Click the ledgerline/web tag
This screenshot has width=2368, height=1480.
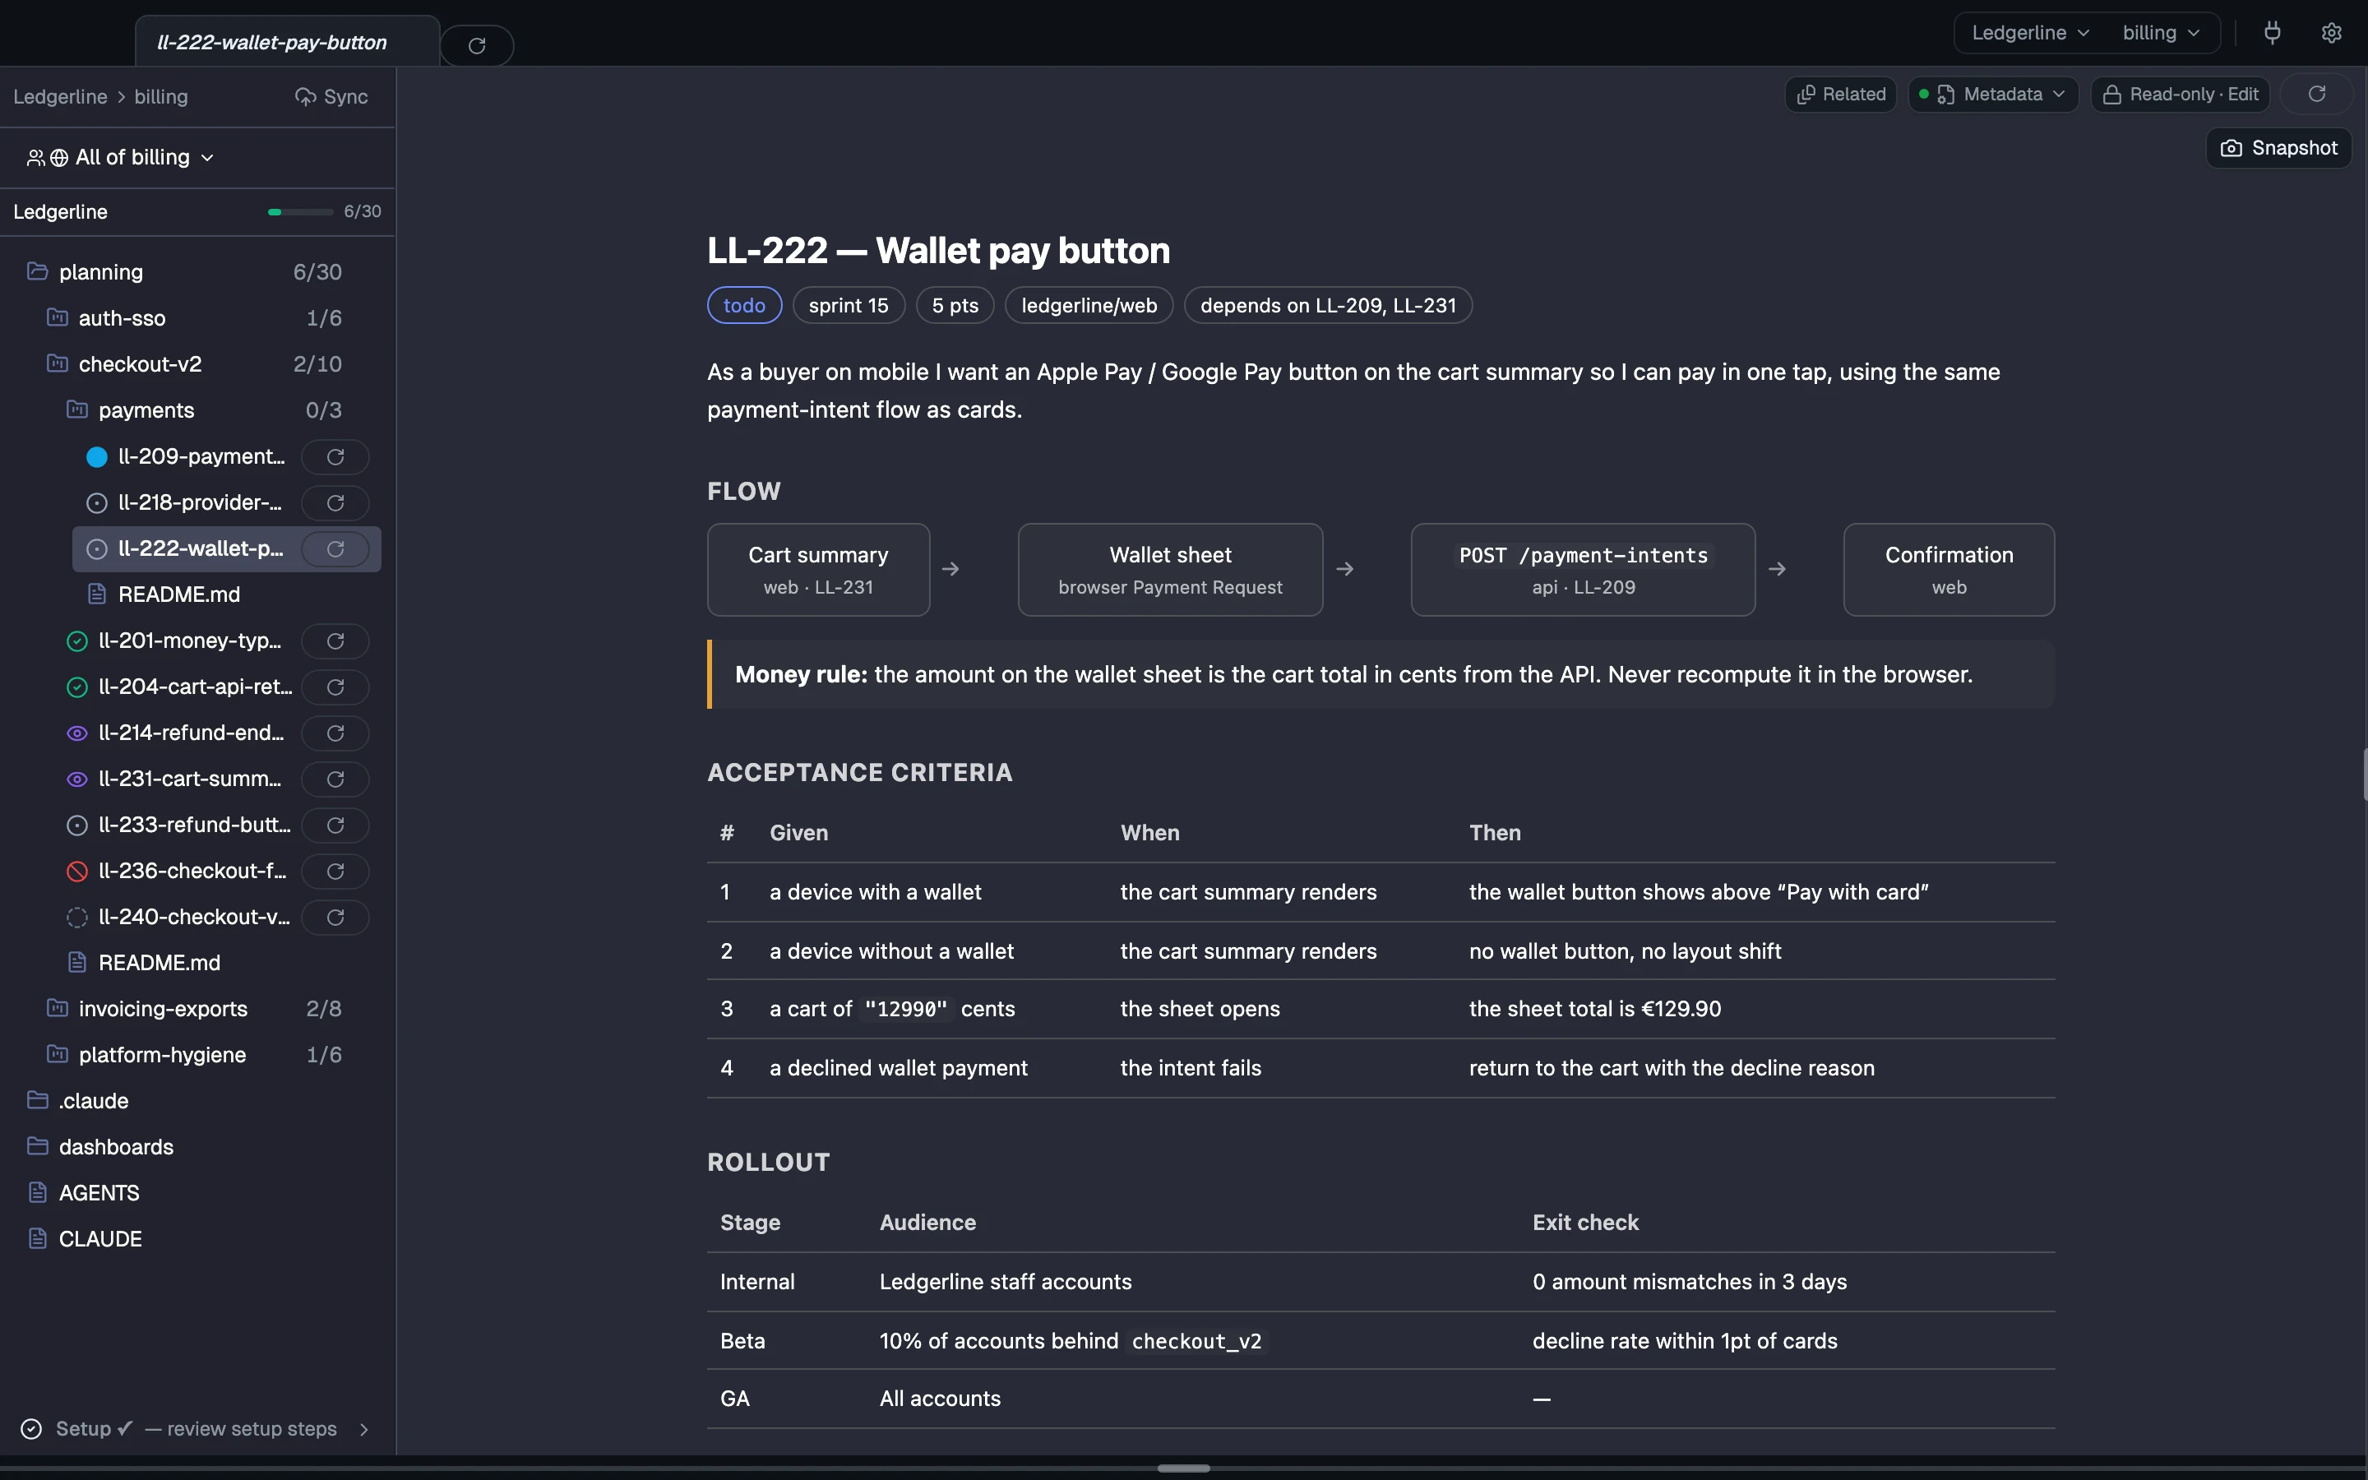[1089, 305]
